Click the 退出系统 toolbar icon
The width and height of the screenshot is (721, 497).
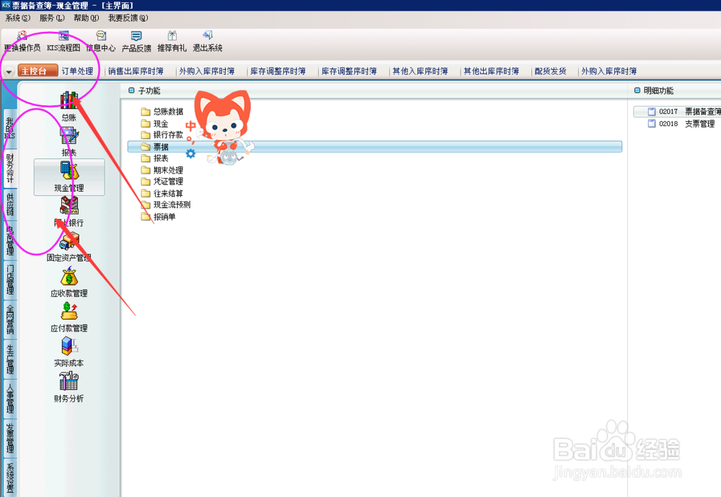tap(208, 36)
